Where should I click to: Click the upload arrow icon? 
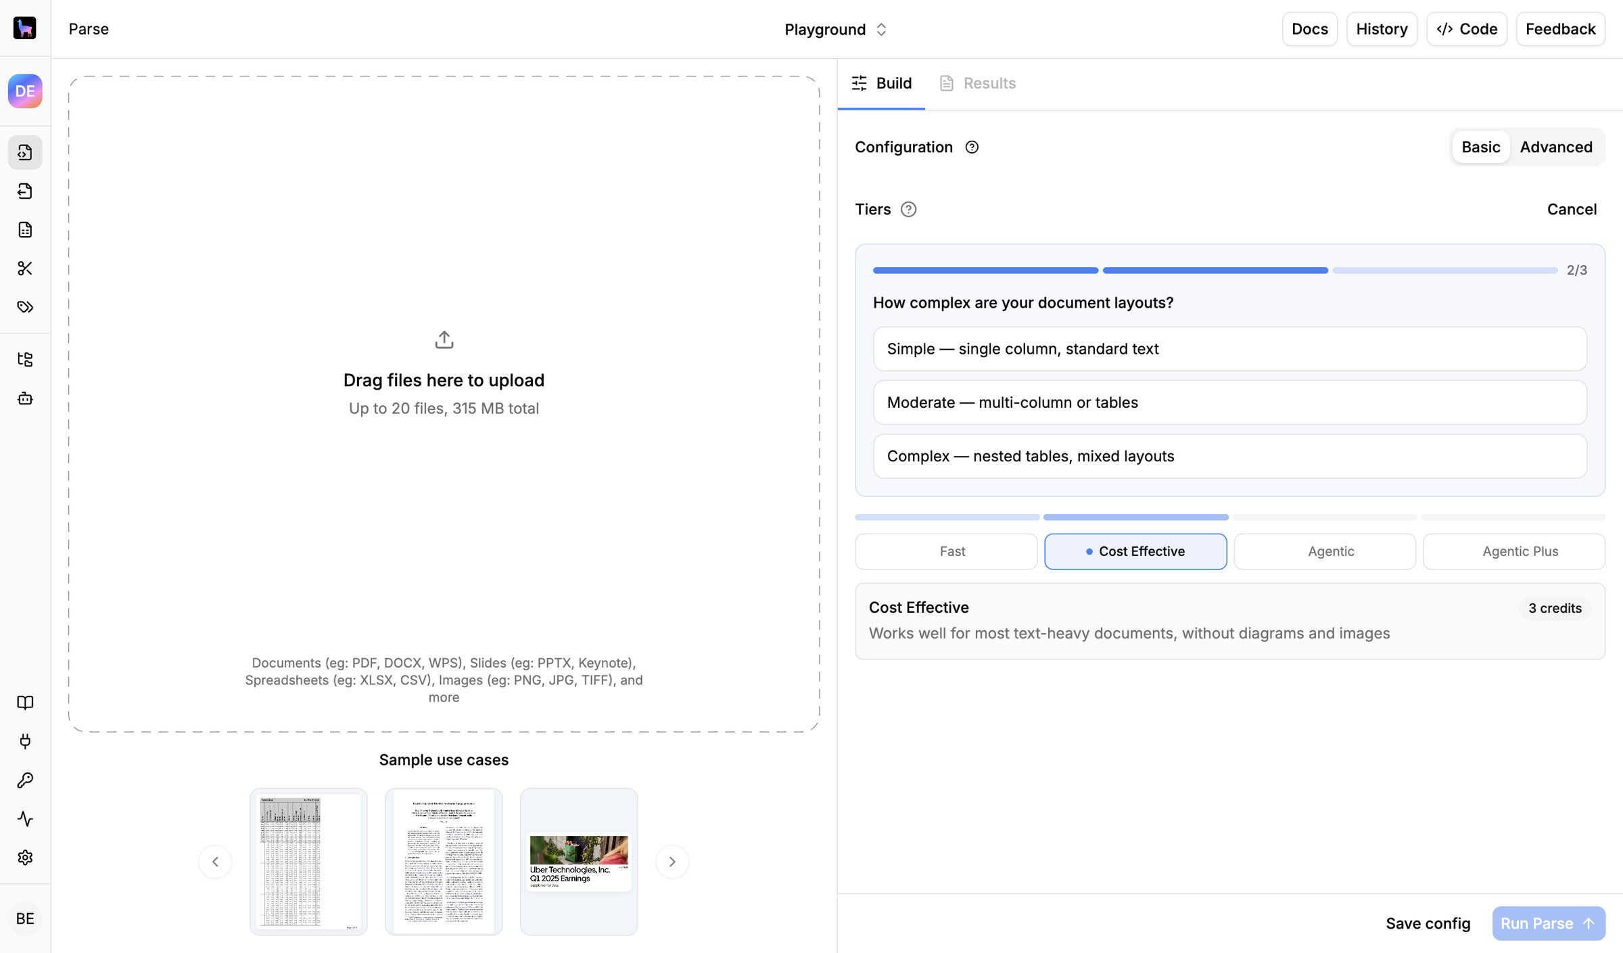[444, 340]
